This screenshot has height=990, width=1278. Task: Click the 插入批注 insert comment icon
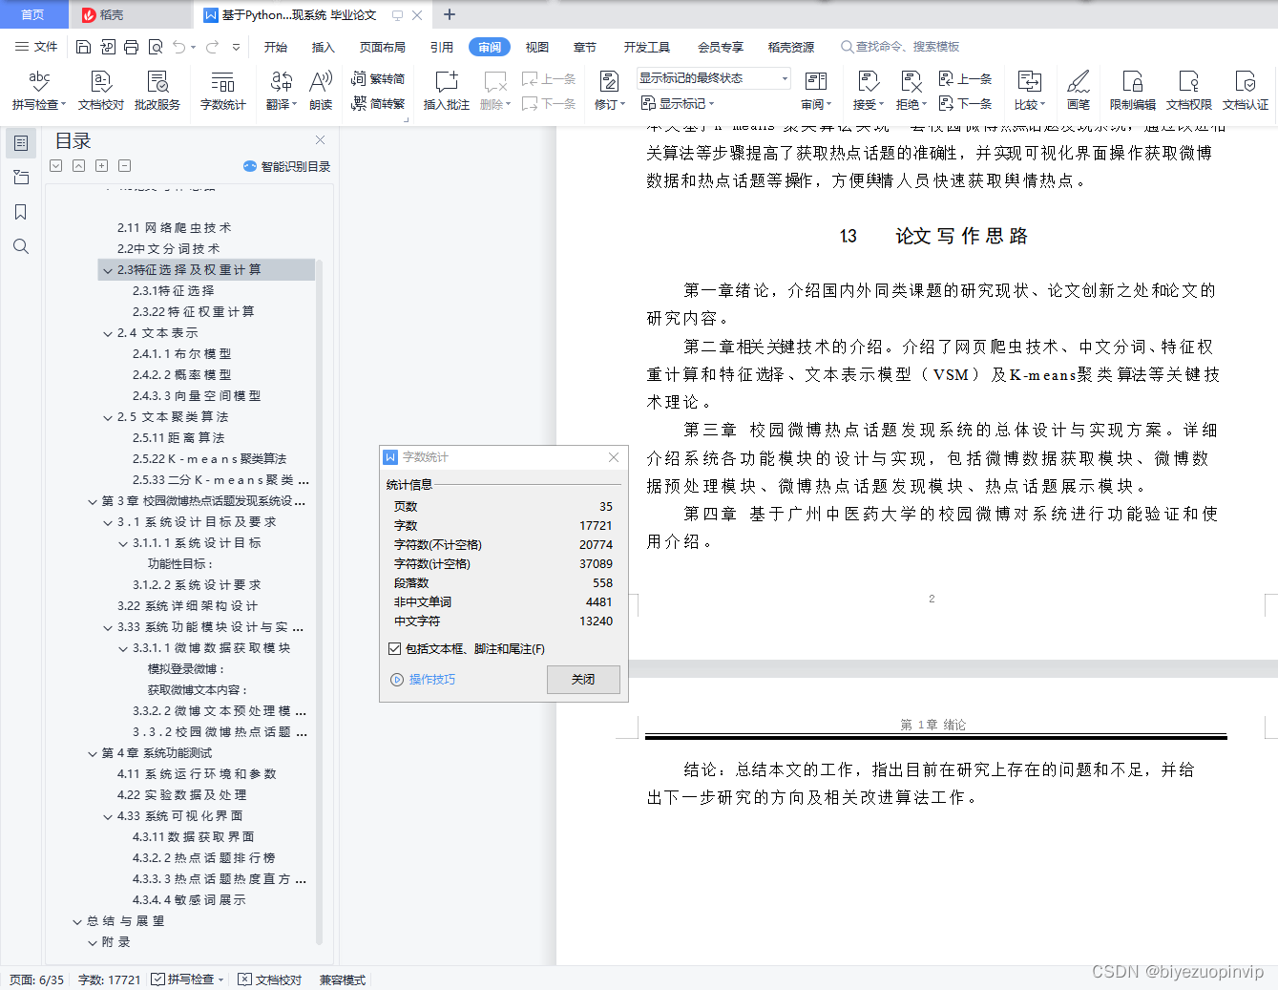coord(446,90)
